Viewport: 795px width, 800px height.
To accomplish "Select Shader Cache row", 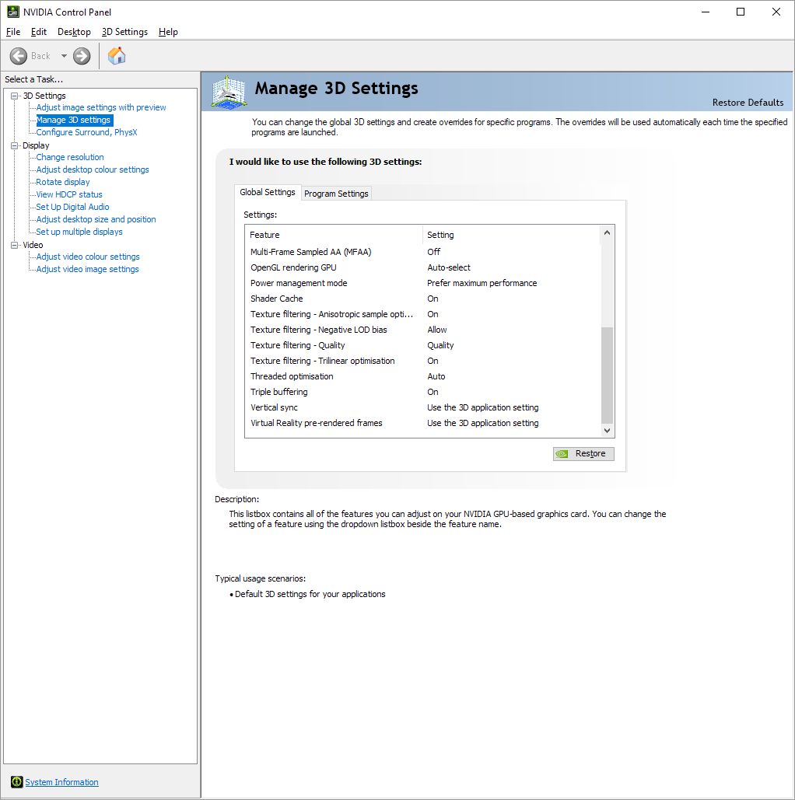I will point(422,299).
